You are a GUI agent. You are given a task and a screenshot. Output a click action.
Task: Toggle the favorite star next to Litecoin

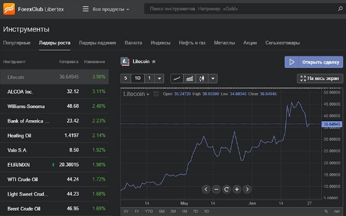pos(154,61)
